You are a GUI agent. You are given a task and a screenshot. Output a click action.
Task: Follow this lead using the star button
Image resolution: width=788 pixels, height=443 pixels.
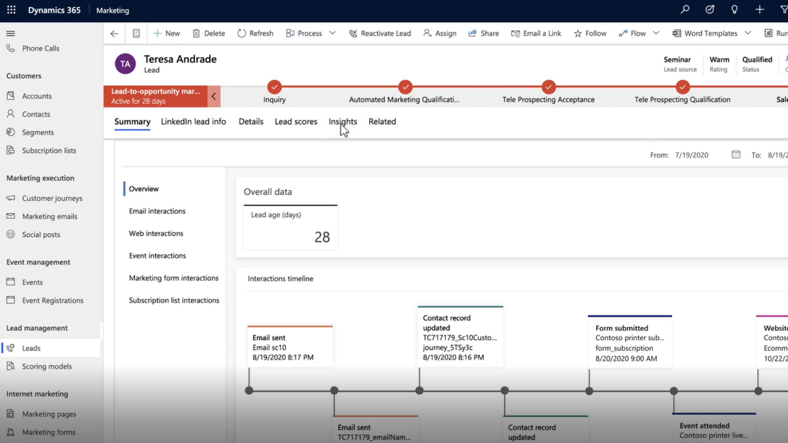(590, 34)
